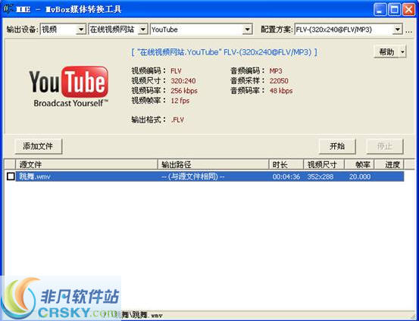The width and height of the screenshot is (419, 321).
Task: Click the 352x288 video size cell
Action: pyautogui.click(x=321, y=176)
